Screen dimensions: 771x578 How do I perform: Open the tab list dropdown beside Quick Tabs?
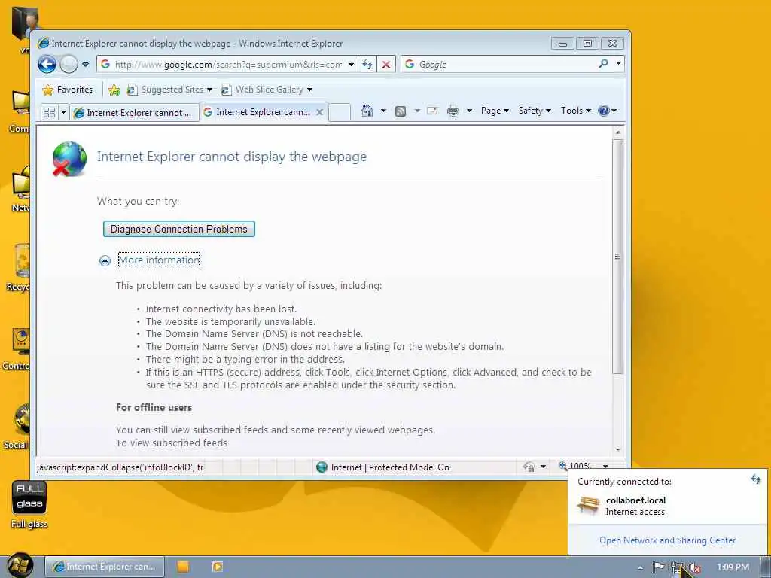(63, 113)
